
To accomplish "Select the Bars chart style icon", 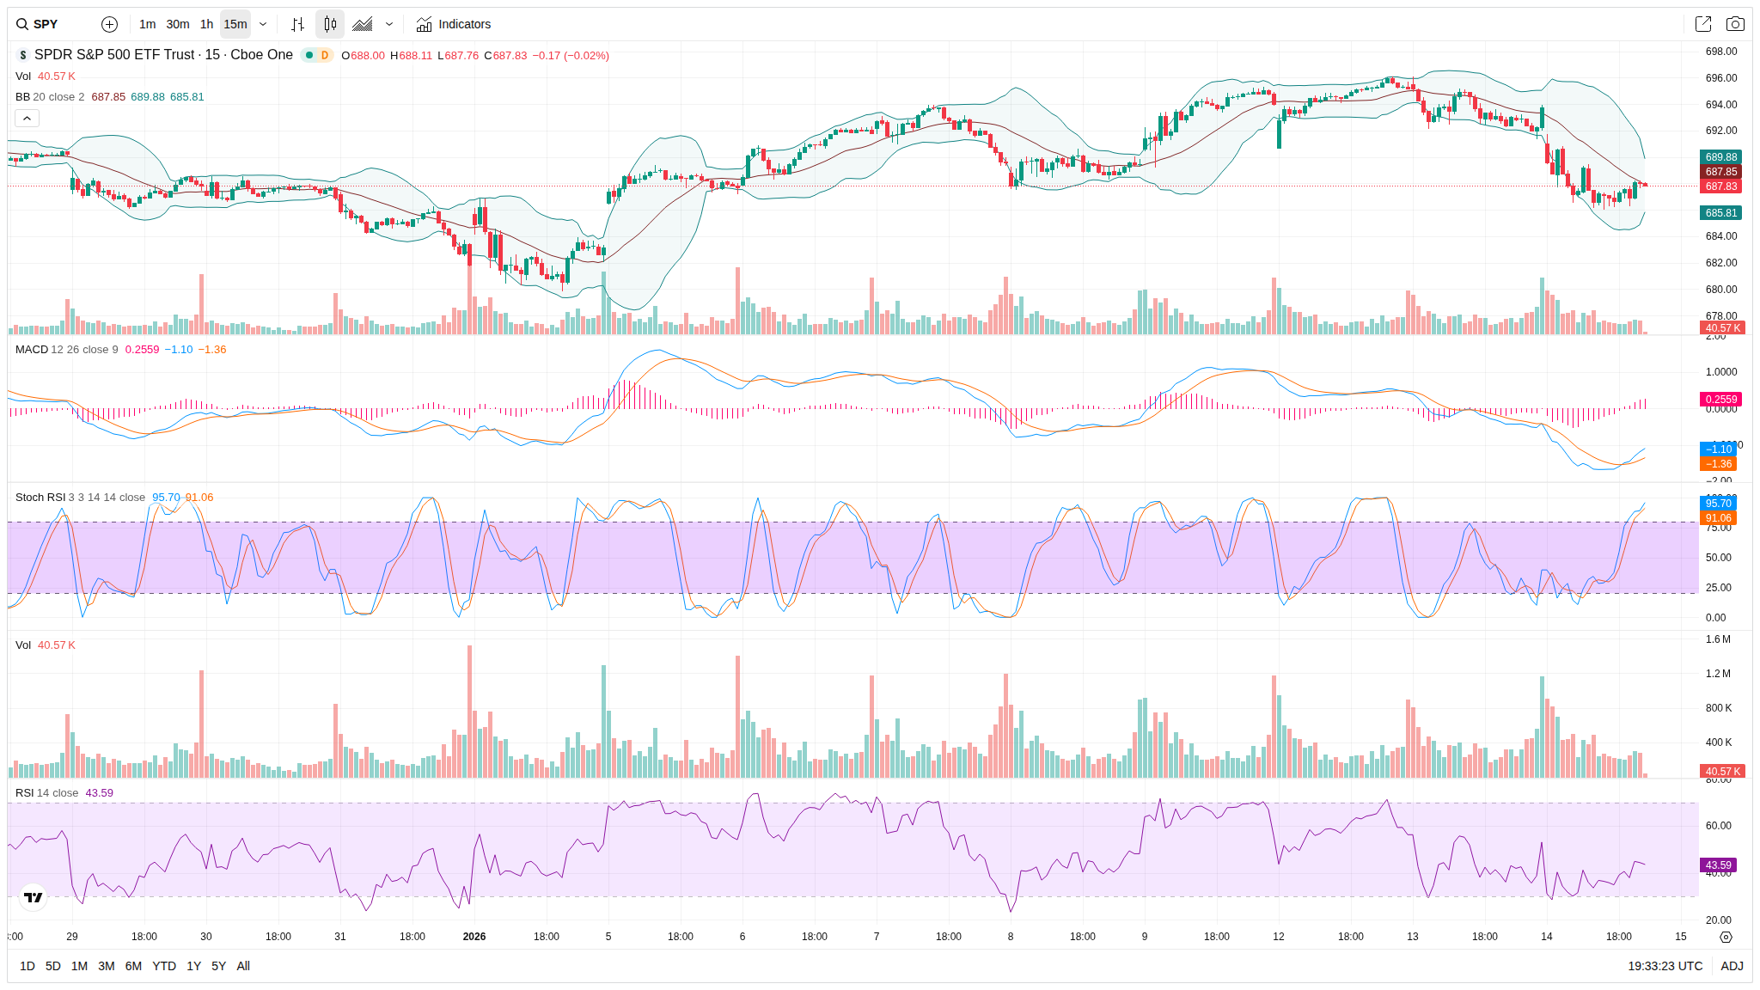I will 297,24.
